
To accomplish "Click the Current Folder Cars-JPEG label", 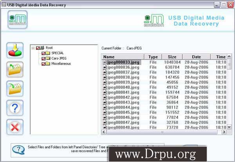I will [x=121, y=48].
